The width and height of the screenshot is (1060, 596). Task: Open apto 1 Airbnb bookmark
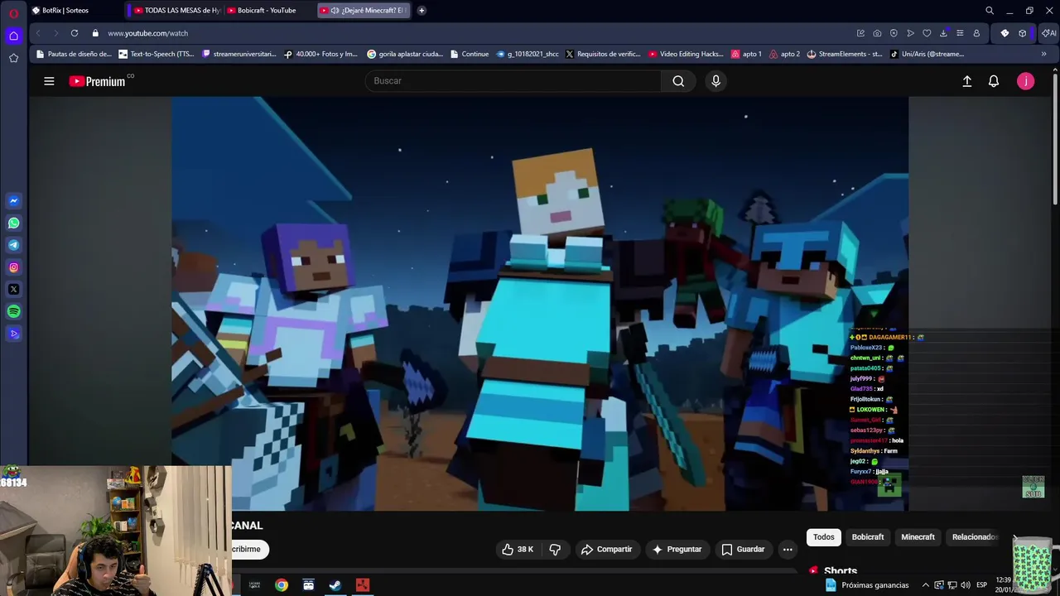point(746,54)
